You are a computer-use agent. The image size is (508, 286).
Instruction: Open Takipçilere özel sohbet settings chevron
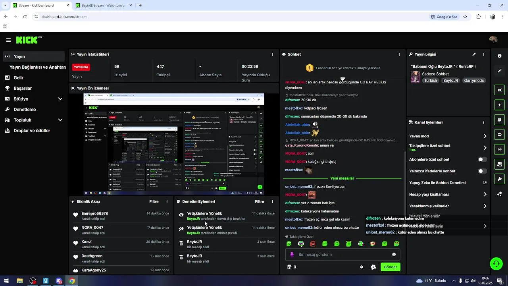point(485,148)
